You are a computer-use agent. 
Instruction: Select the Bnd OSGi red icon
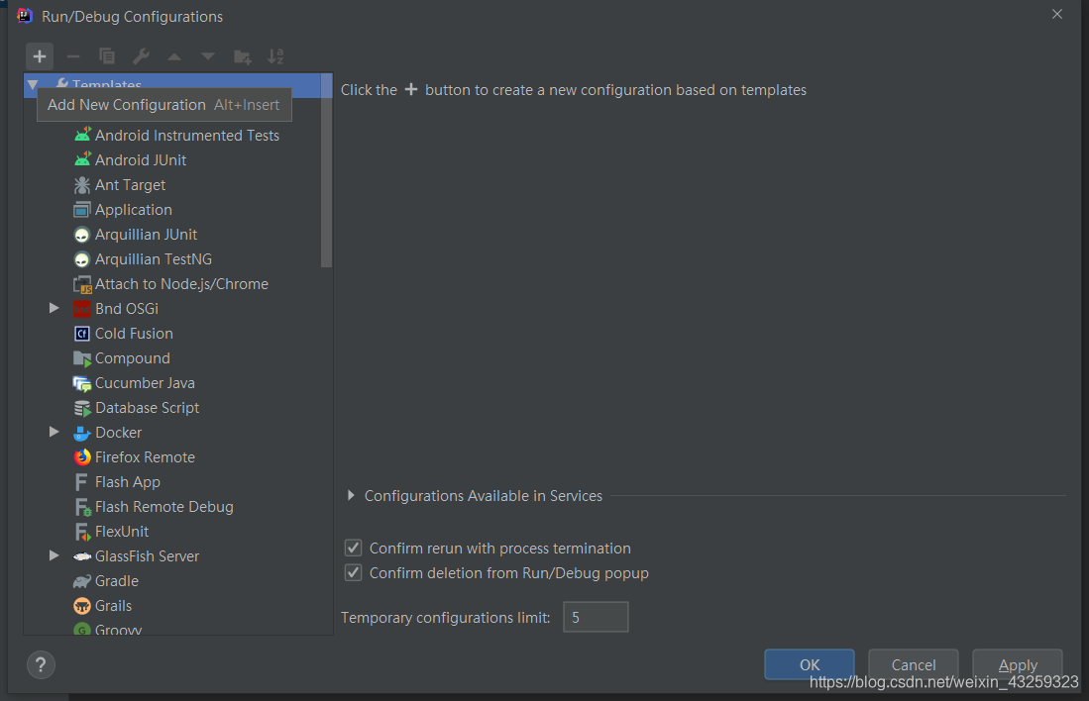coord(82,309)
